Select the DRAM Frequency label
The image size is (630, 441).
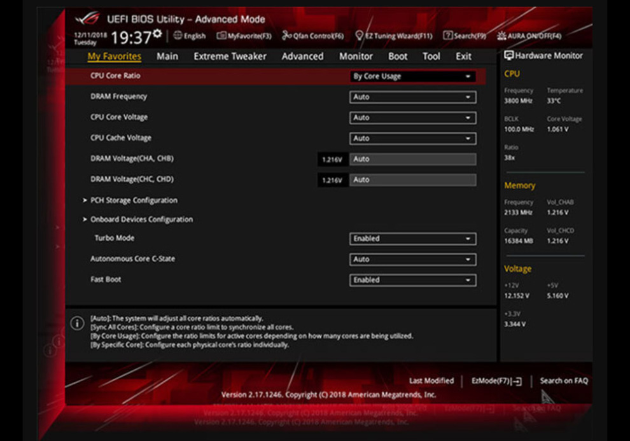(118, 96)
